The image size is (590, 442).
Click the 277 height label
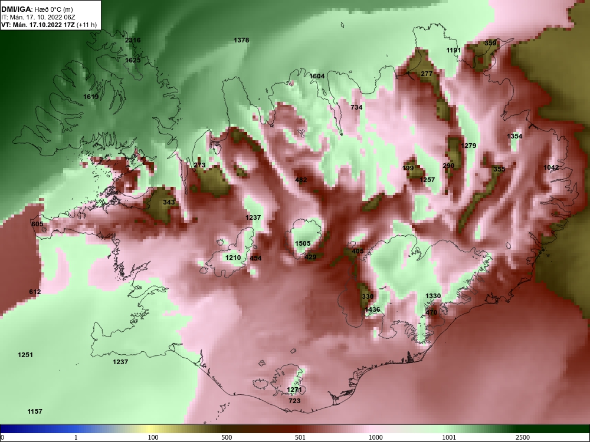[x=427, y=74]
